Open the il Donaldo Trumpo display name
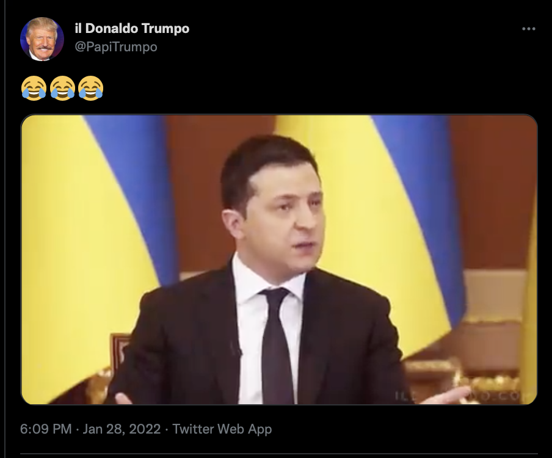552x458 pixels. 132,29
